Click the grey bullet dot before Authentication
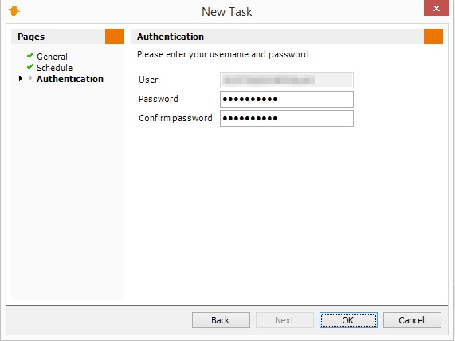 point(30,78)
